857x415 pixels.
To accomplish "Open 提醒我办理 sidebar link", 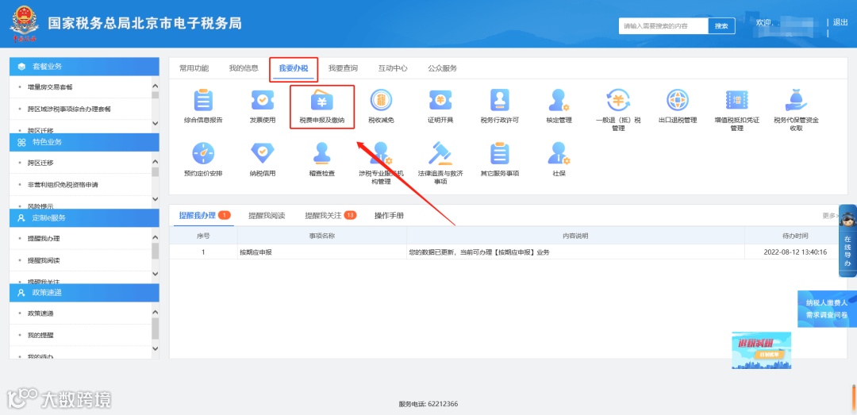I will pyautogui.click(x=44, y=238).
